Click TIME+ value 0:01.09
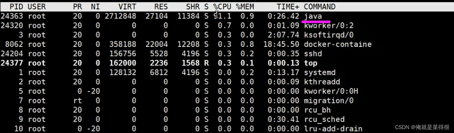Screen dimensions: 454x133 pyautogui.click(x=283, y=25)
